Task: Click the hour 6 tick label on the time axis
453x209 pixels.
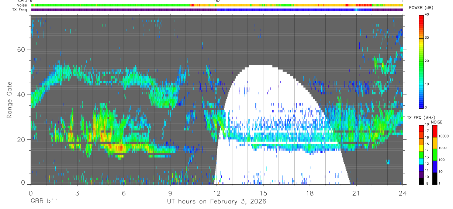Action: tap(124, 193)
